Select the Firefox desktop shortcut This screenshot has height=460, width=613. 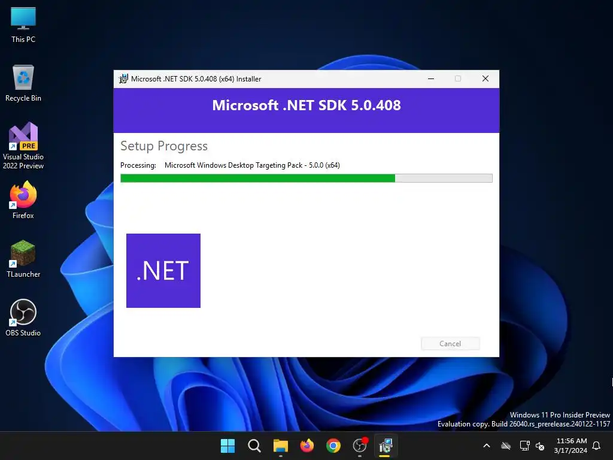point(23,200)
